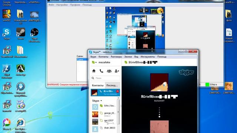Click the add contact icon in Skype
This screenshot has width=237, height=133.
(117, 71)
